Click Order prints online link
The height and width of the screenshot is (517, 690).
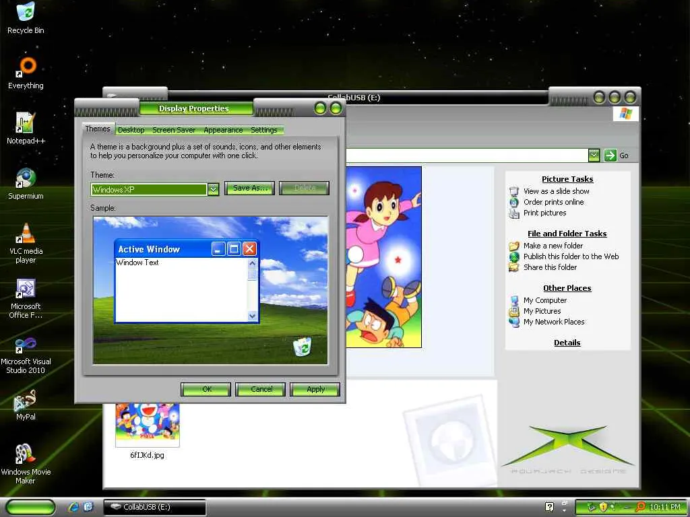pos(554,202)
